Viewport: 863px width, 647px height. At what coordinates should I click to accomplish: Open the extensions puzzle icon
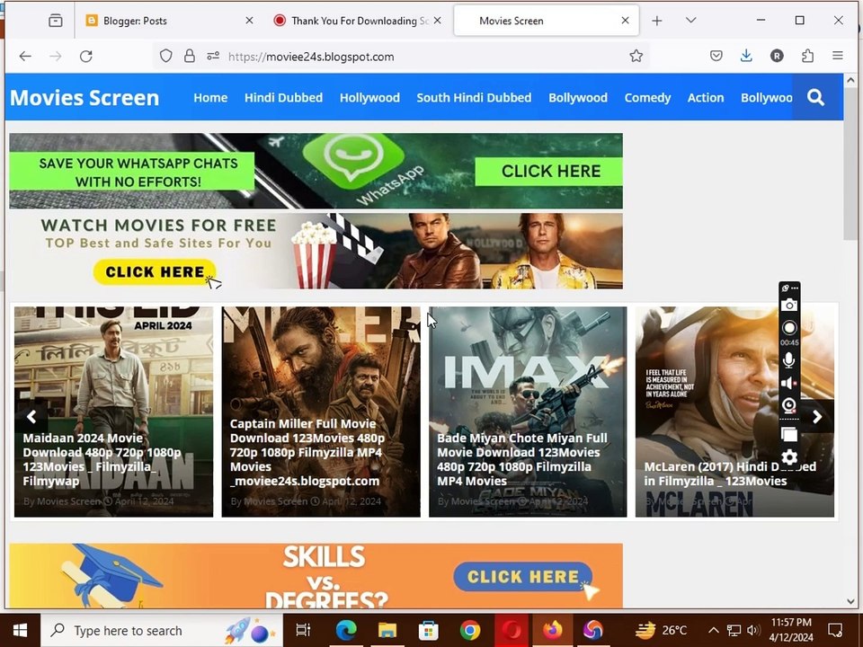(x=807, y=56)
